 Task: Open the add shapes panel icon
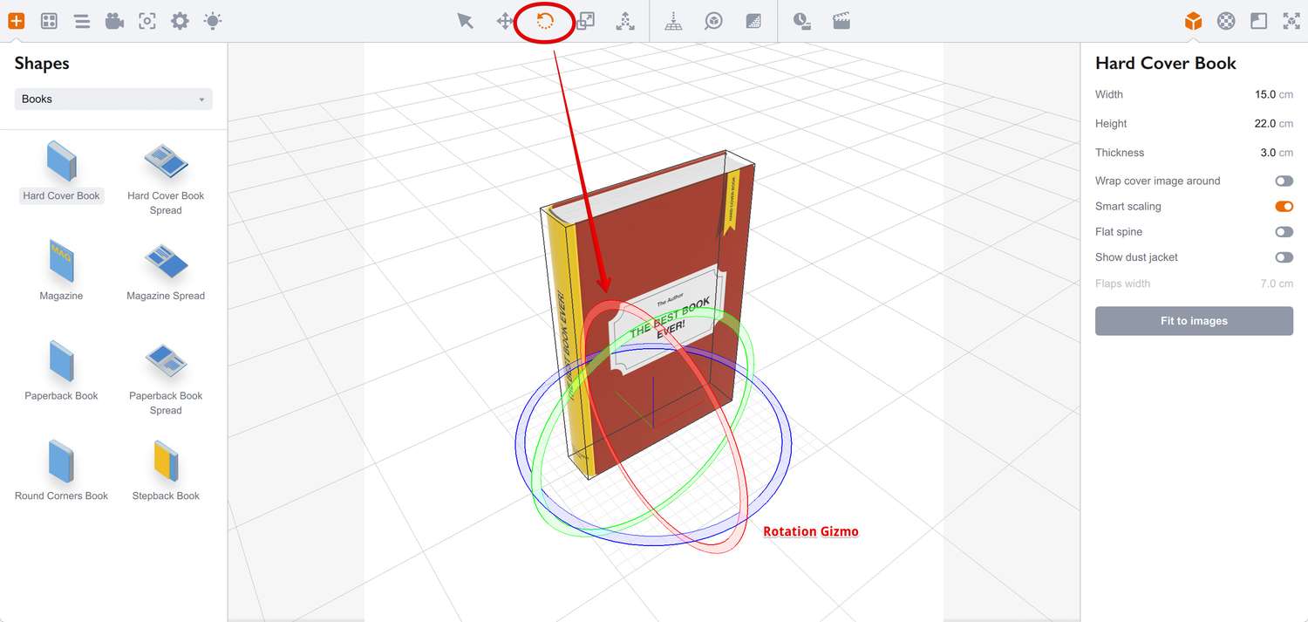coord(17,21)
